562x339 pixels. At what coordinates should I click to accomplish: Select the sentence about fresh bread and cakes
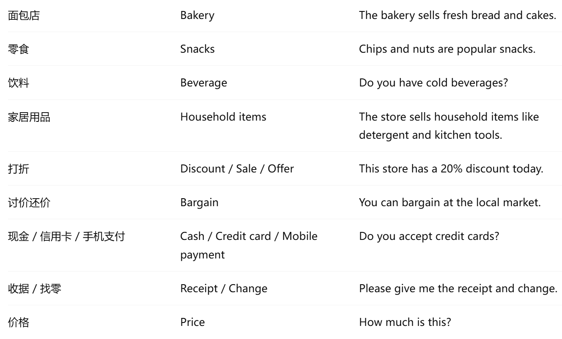(x=457, y=15)
